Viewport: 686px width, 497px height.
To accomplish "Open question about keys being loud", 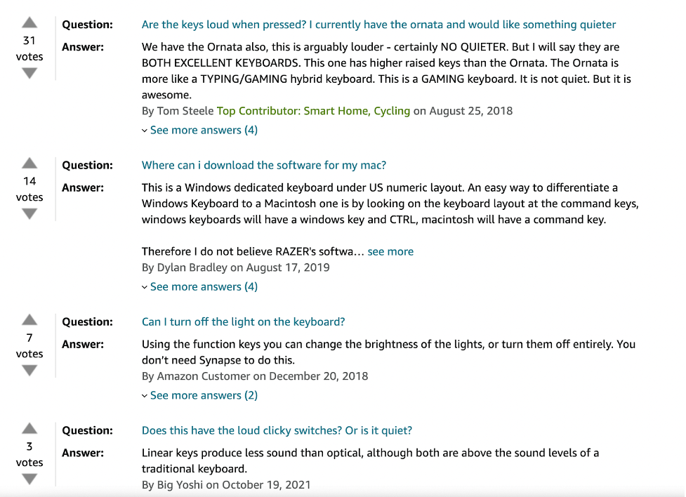I will tap(378, 25).
